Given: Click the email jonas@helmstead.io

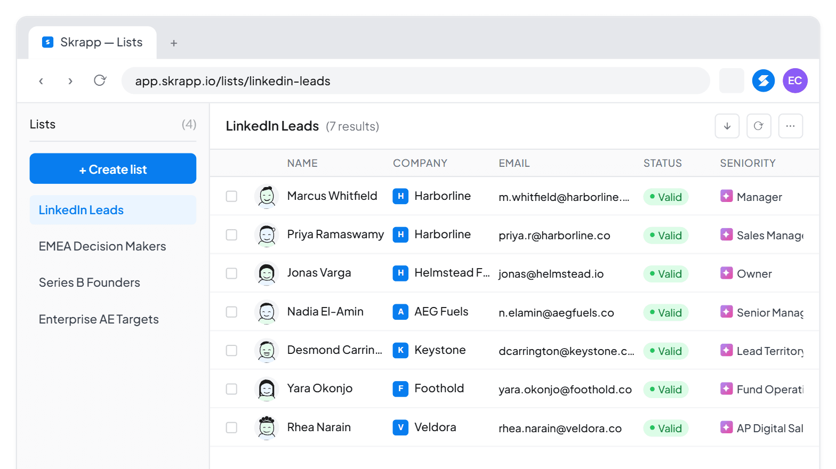Looking at the screenshot, I should point(551,274).
